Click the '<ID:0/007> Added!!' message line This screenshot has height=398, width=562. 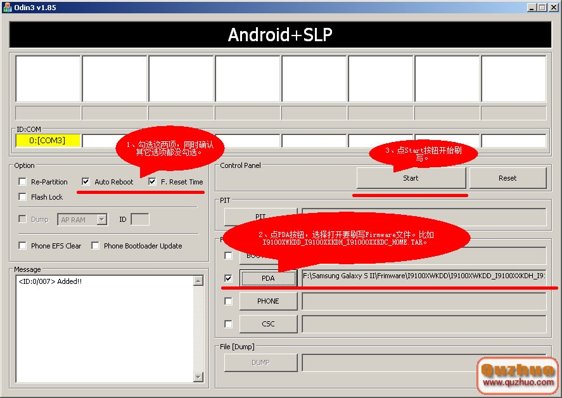pos(50,281)
